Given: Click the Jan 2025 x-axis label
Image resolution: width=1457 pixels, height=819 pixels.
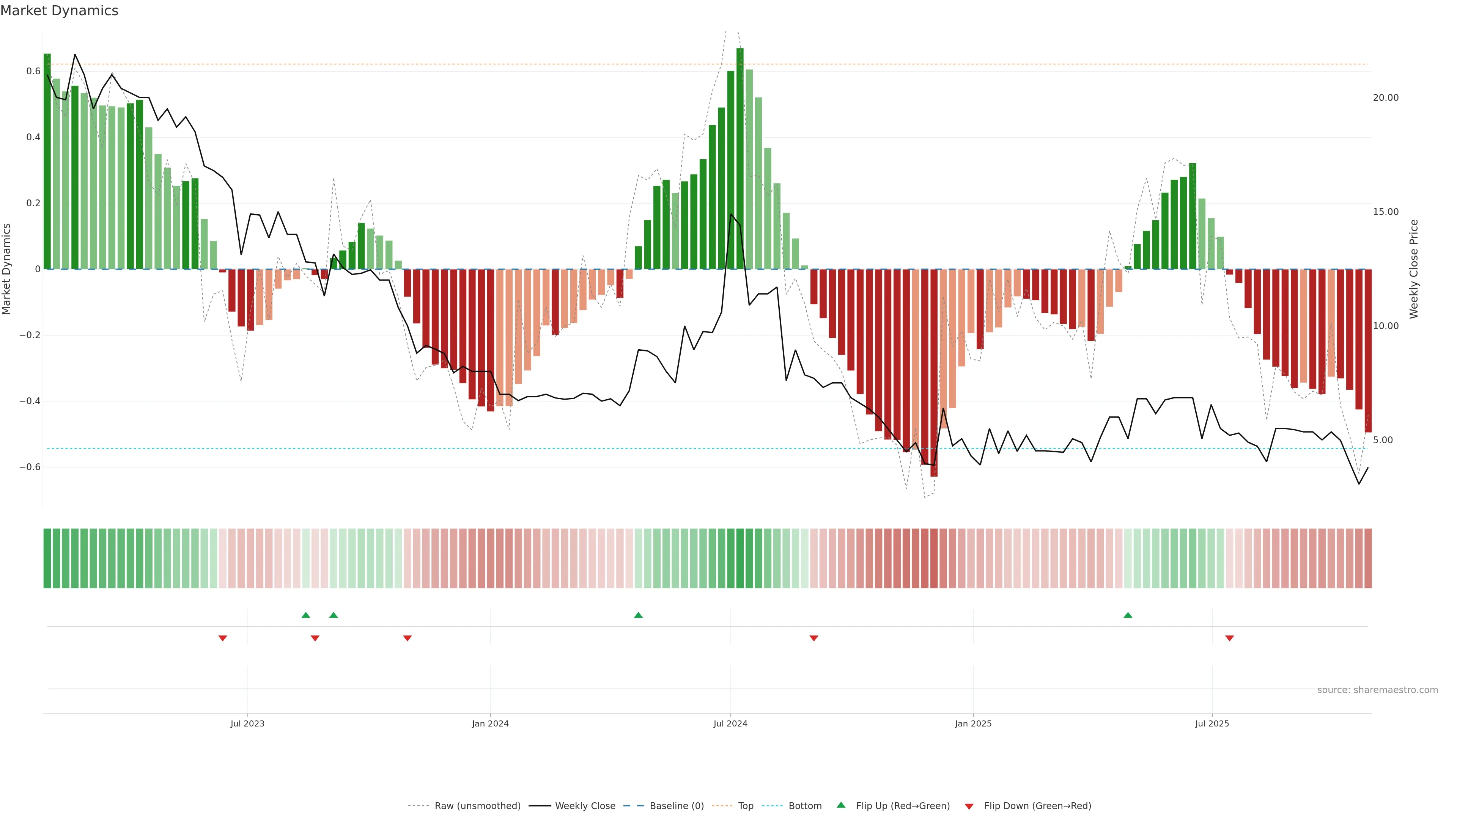Looking at the screenshot, I should pyautogui.click(x=973, y=723).
